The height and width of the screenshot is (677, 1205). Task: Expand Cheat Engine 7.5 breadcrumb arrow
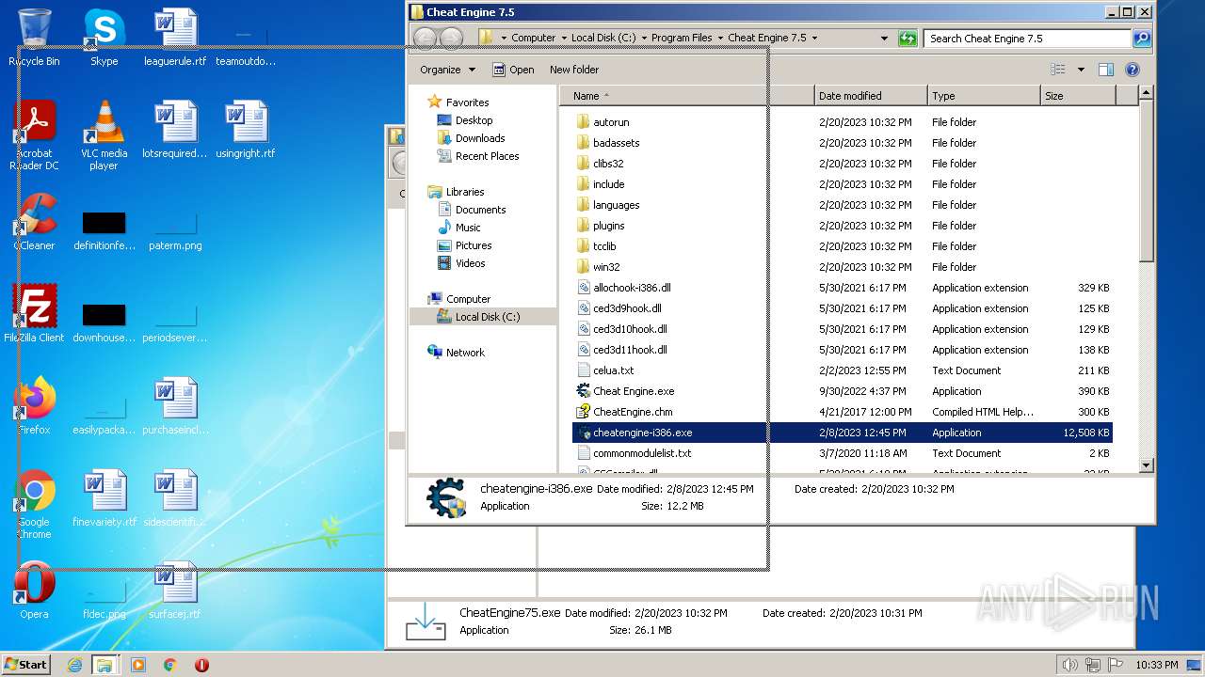[814, 39]
